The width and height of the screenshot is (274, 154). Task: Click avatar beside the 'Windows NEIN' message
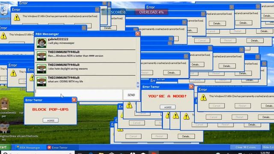[42, 56]
